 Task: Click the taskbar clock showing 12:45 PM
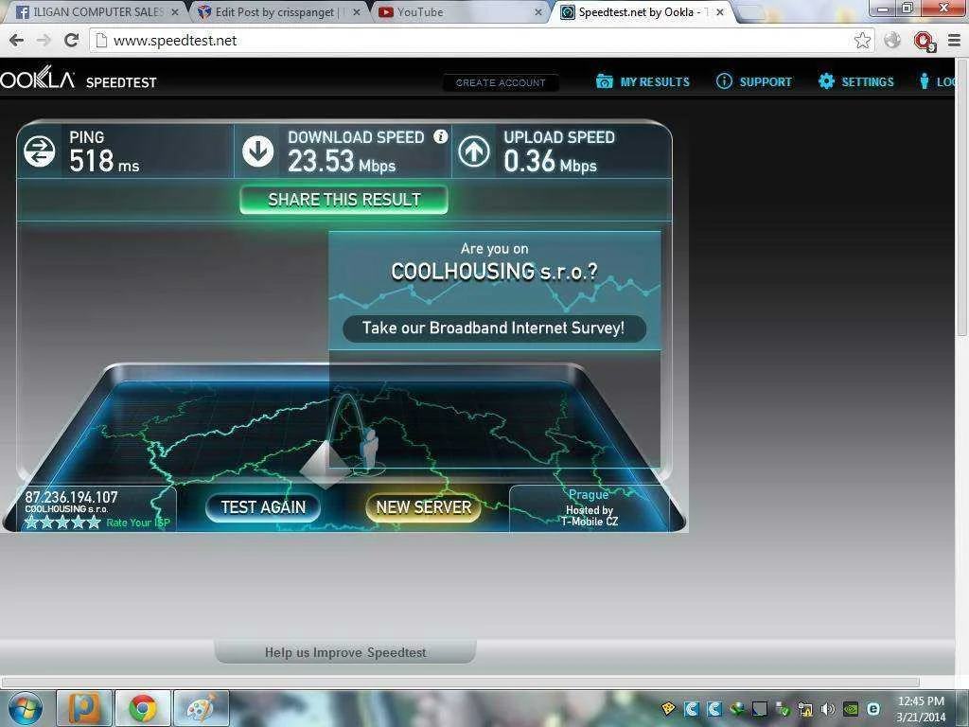click(x=921, y=709)
